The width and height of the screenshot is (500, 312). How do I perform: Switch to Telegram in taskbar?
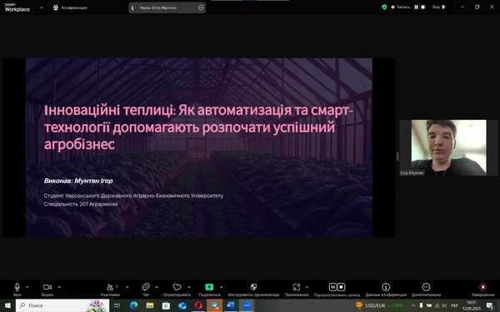click(x=215, y=305)
